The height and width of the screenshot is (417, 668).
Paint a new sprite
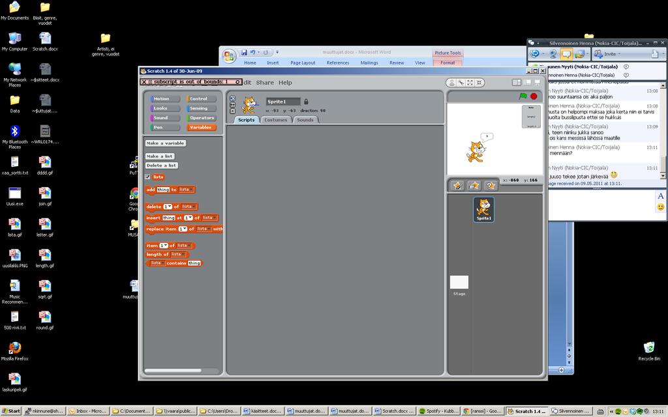(x=458, y=186)
